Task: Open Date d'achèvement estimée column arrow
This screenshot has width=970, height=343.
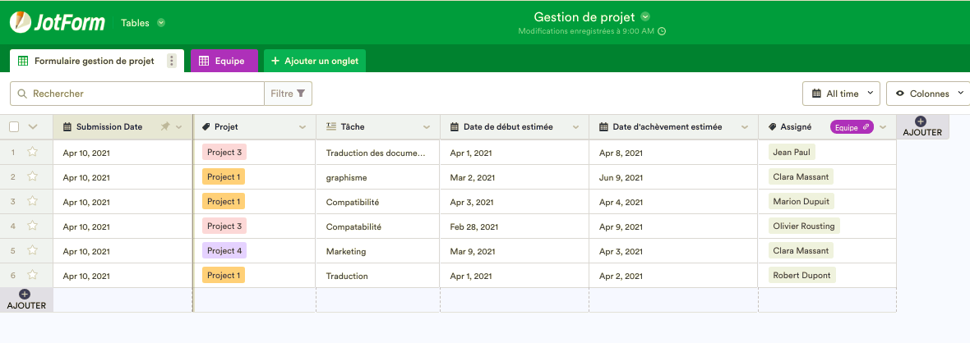Action: click(x=745, y=127)
